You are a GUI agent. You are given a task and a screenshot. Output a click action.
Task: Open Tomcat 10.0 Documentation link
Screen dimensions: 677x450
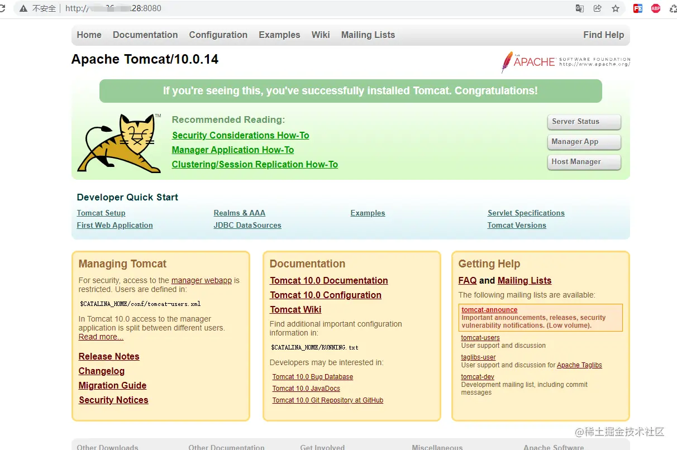point(329,280)
